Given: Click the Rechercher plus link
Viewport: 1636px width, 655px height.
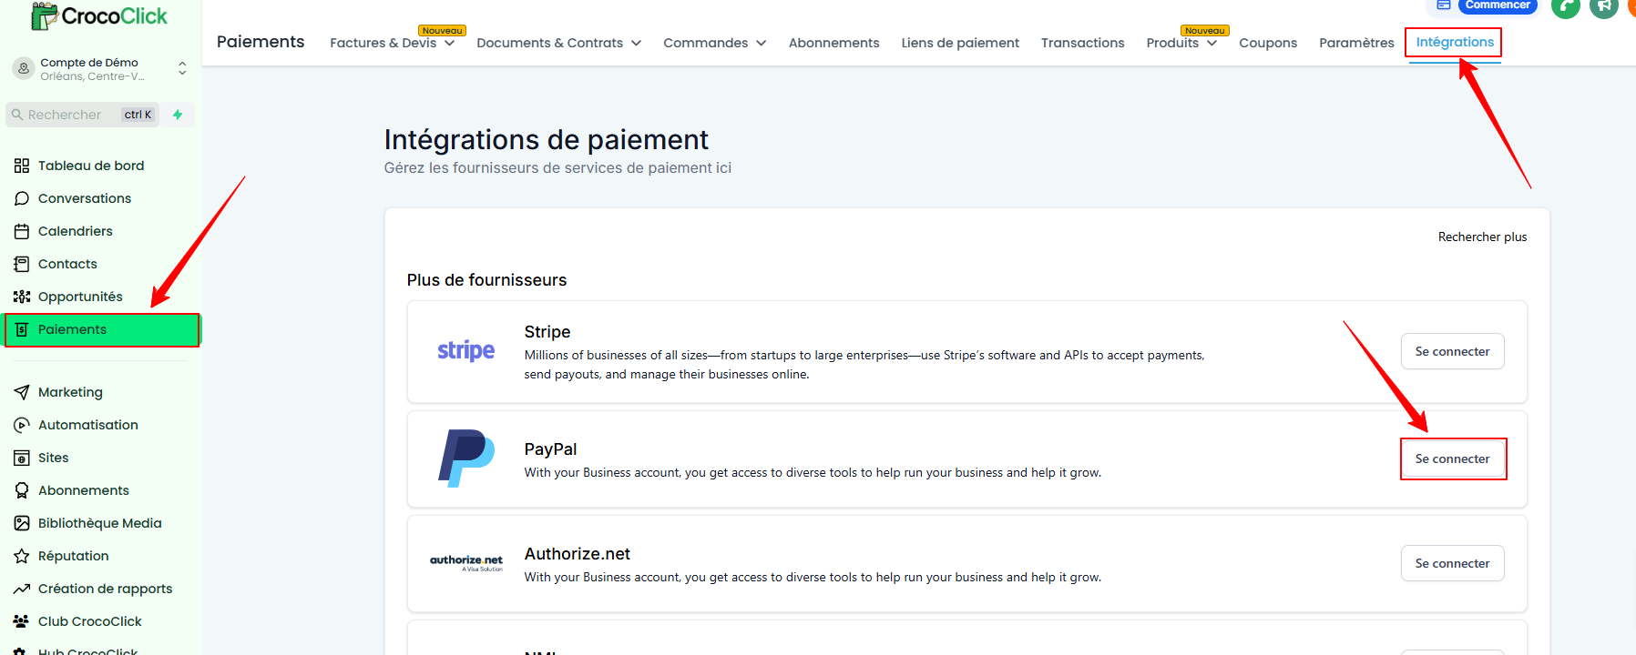Looking at the screenshot, I should click(x=1482, y=237).
